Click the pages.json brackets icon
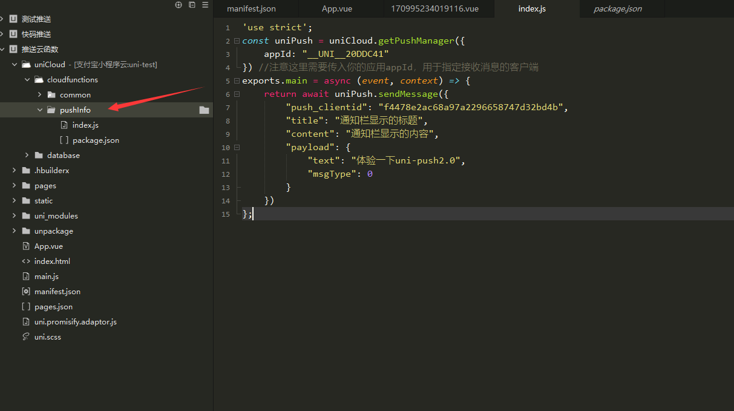This screenshot has height=411, width=734. pos(26,307)
